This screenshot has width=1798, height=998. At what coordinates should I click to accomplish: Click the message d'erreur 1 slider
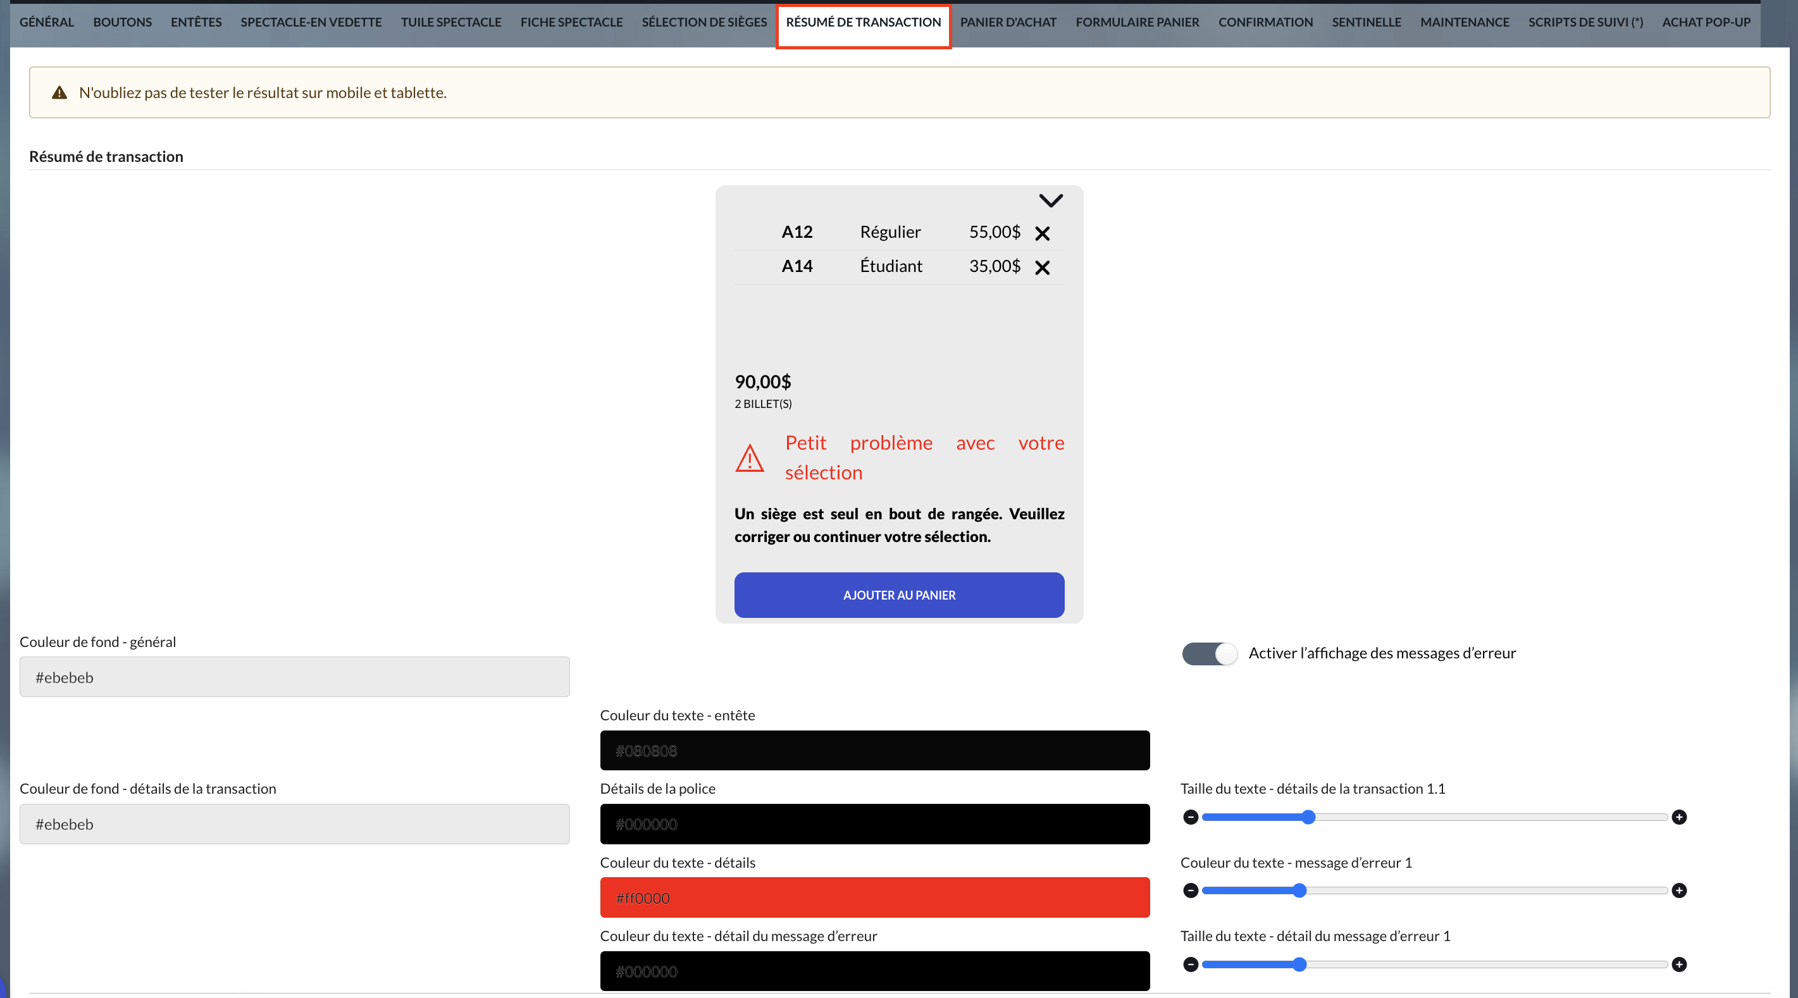click(1435, 890)
